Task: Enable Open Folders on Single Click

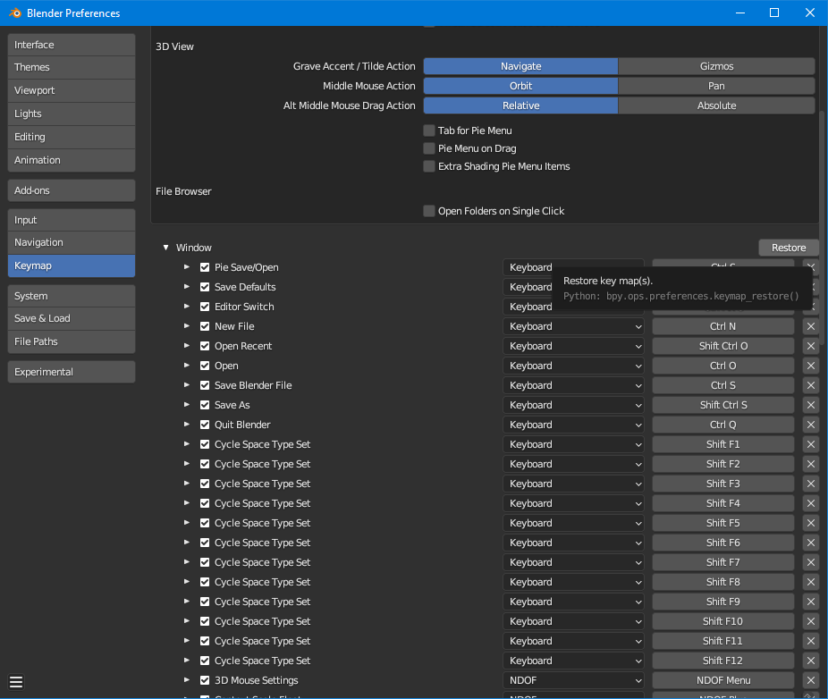Action: (429, 211)
